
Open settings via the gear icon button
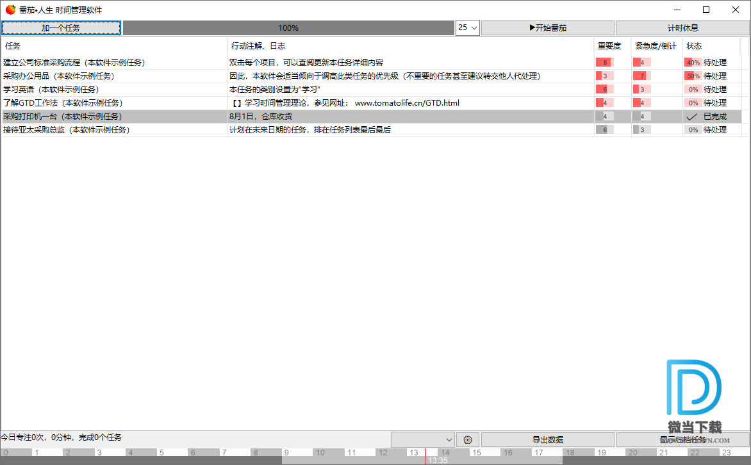(468, 439)
